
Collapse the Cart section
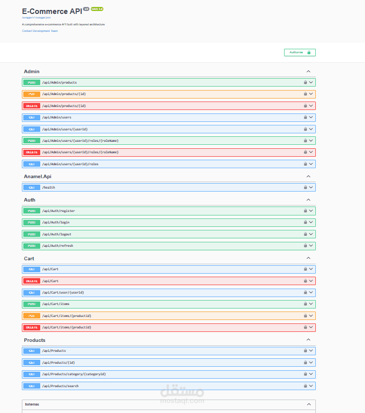[x=308, y=258]
